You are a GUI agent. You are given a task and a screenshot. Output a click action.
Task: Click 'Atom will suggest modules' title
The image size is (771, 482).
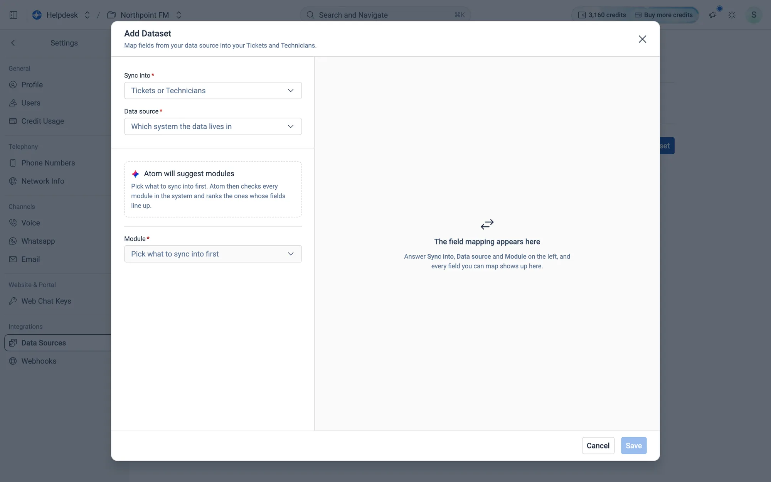[189, 174]
